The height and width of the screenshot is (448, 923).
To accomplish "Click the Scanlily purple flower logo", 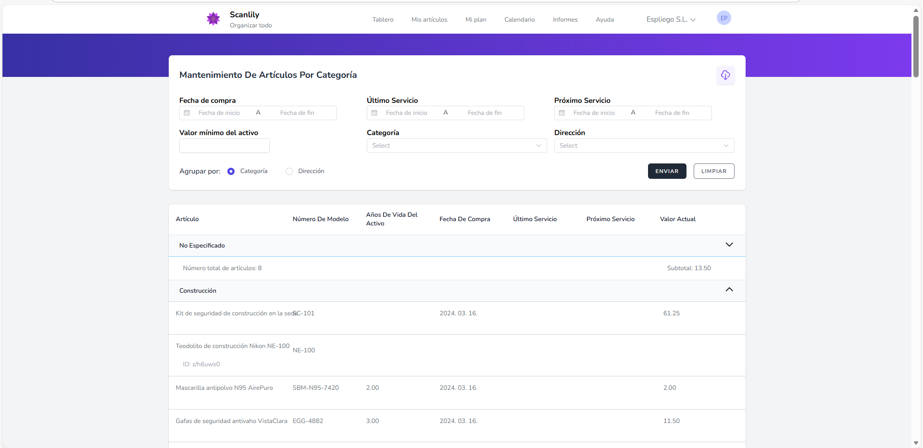I will click(213, 19).
